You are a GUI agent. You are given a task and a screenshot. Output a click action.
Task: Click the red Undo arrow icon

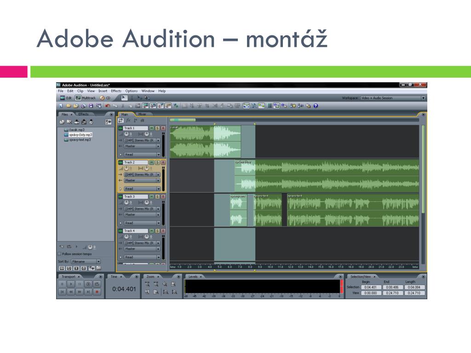(107, 106)
